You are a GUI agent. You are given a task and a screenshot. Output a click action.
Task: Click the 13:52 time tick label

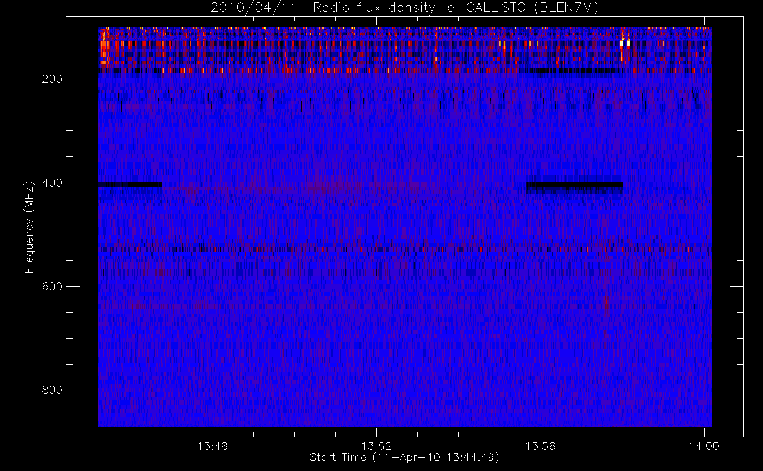[376, 446]
